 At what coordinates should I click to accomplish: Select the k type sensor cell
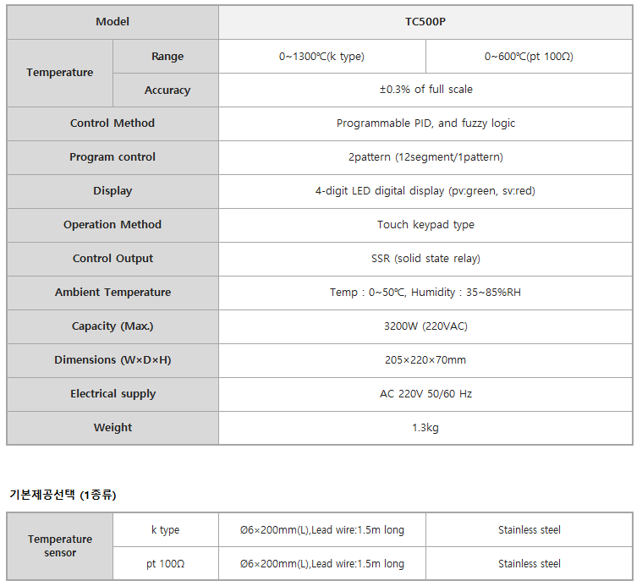tap(166, 530)
